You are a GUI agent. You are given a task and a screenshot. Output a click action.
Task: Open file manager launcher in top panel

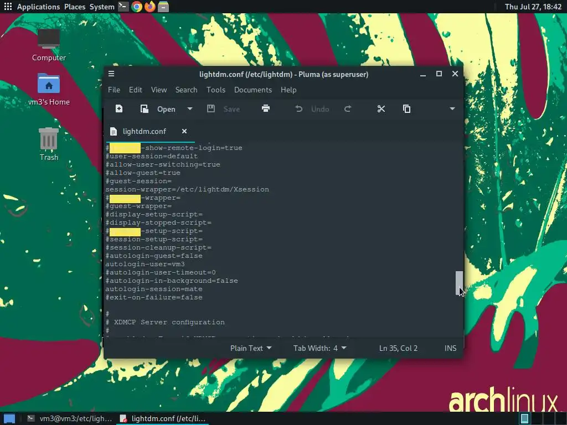coord(163,7)
